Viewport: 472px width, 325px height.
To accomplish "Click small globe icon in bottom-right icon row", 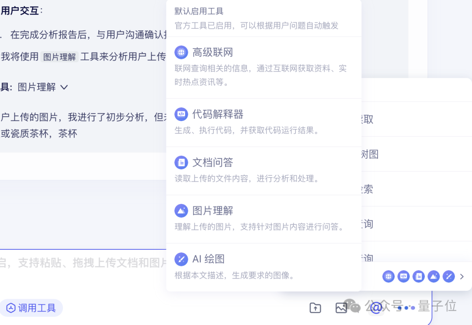I will point(389,276).
